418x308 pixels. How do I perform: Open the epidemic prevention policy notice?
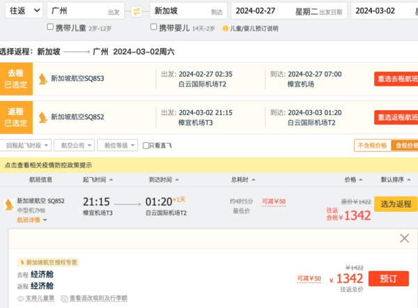(48, 165)
